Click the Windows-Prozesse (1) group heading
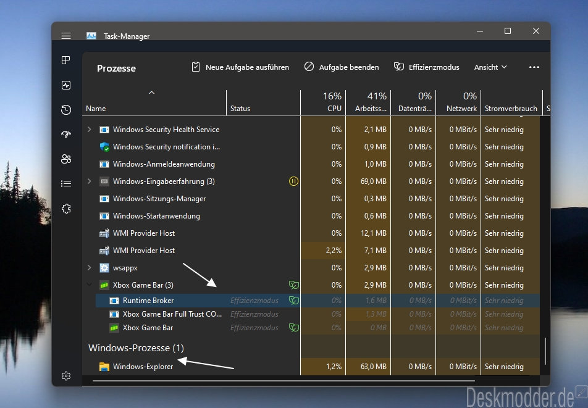588x408 pixels. (x=136, y=348)
